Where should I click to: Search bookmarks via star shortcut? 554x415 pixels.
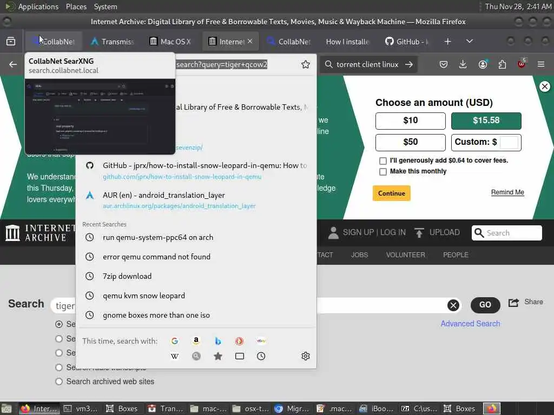pos(218,356)
